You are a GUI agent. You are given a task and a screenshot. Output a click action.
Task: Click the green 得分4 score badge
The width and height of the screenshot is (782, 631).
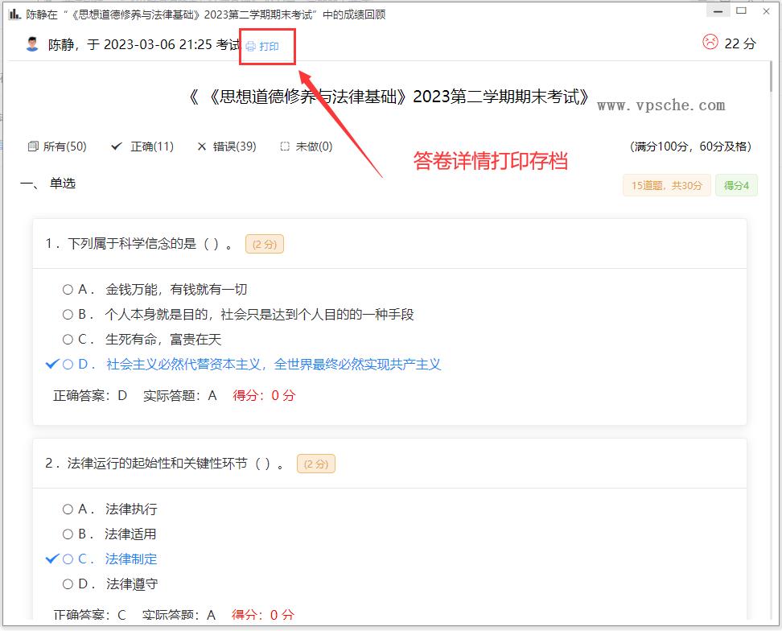736,185
